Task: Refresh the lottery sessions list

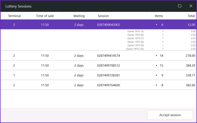Action: coord(180,6)
